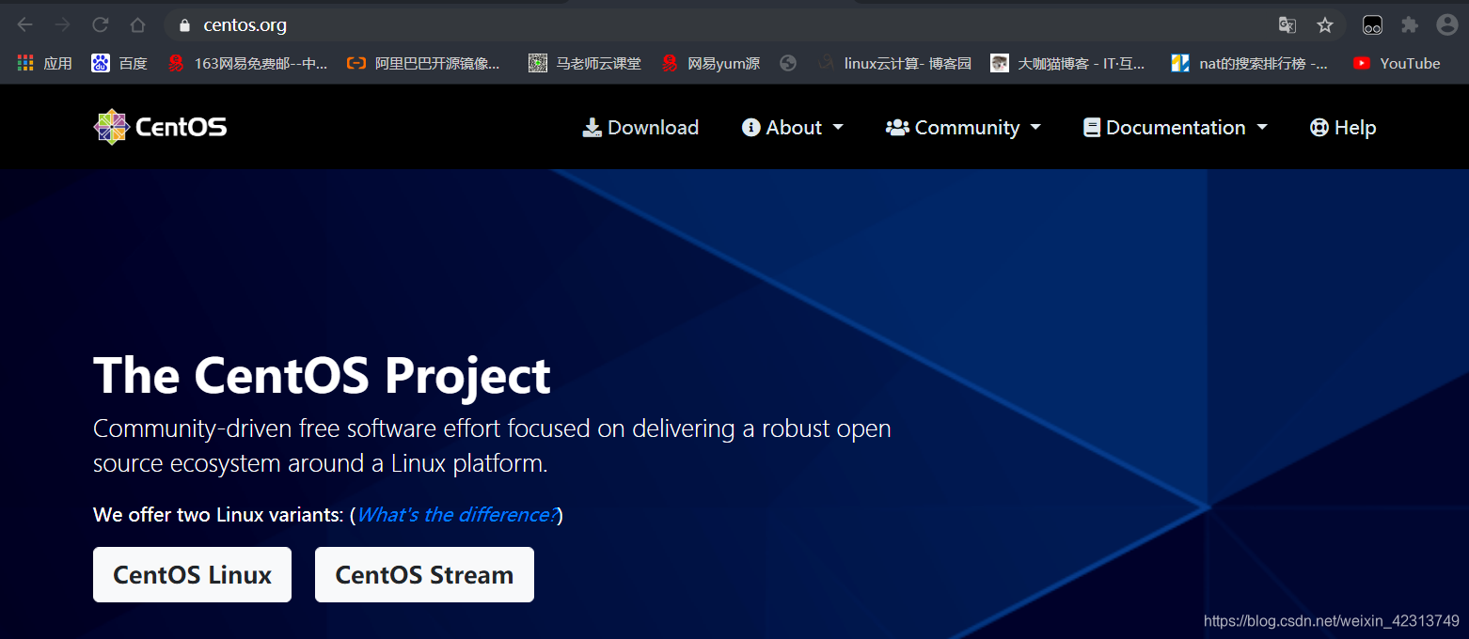Follow the "What's the difference?" link
The height and width of the screenshot is (639, 1469).
pos(456,515)
